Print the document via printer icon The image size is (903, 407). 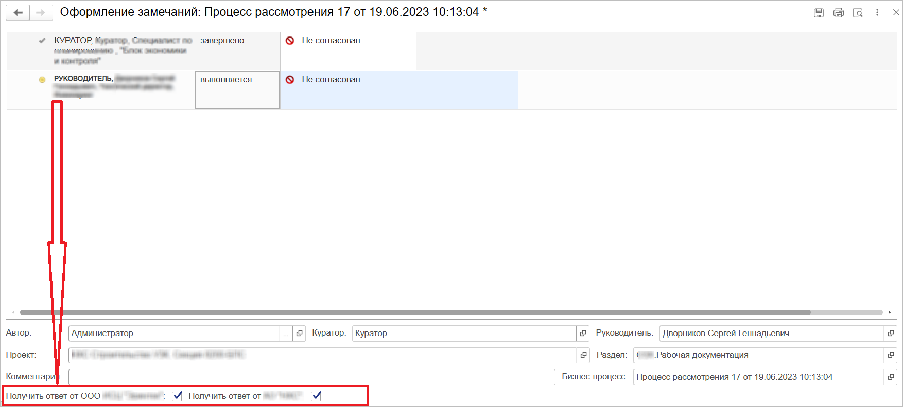838,13
